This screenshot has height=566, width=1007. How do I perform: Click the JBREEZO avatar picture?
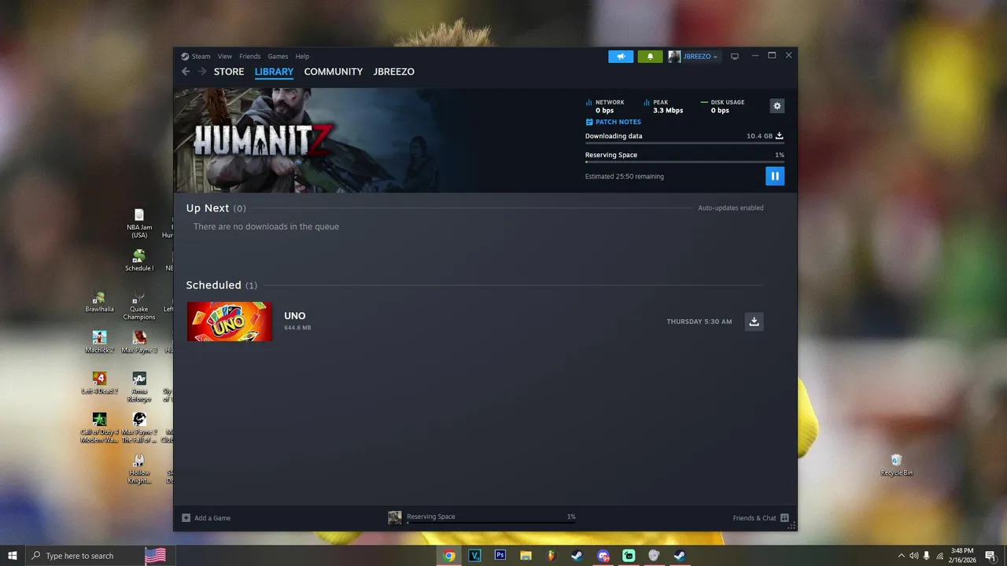coord(674,57)
